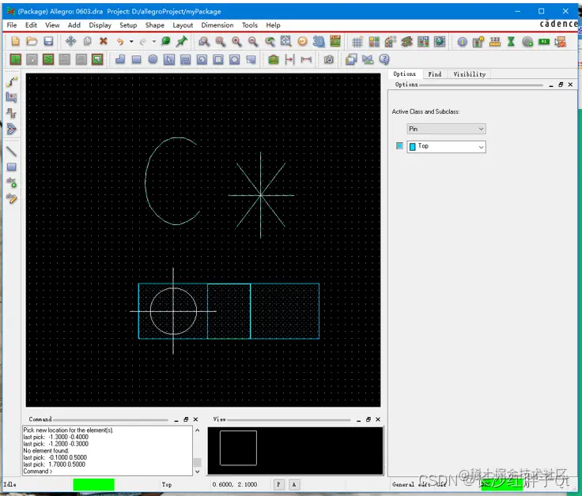
Task: Click the green hourglass icon
Action: tap(511, 42)
